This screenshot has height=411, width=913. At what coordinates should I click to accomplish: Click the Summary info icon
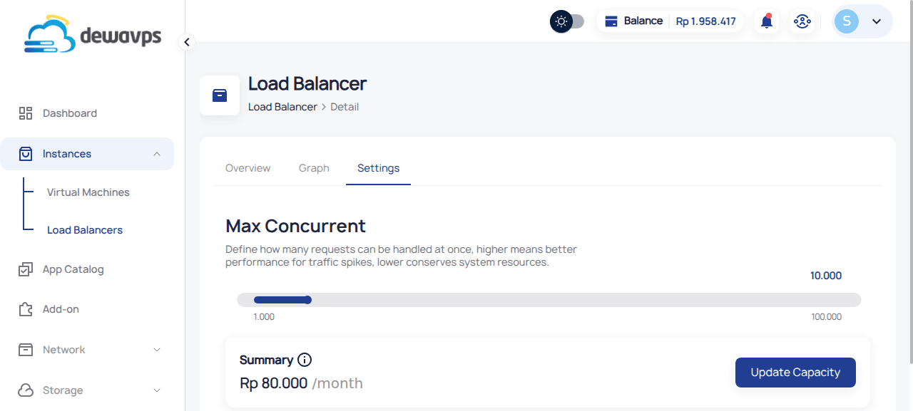305,360
